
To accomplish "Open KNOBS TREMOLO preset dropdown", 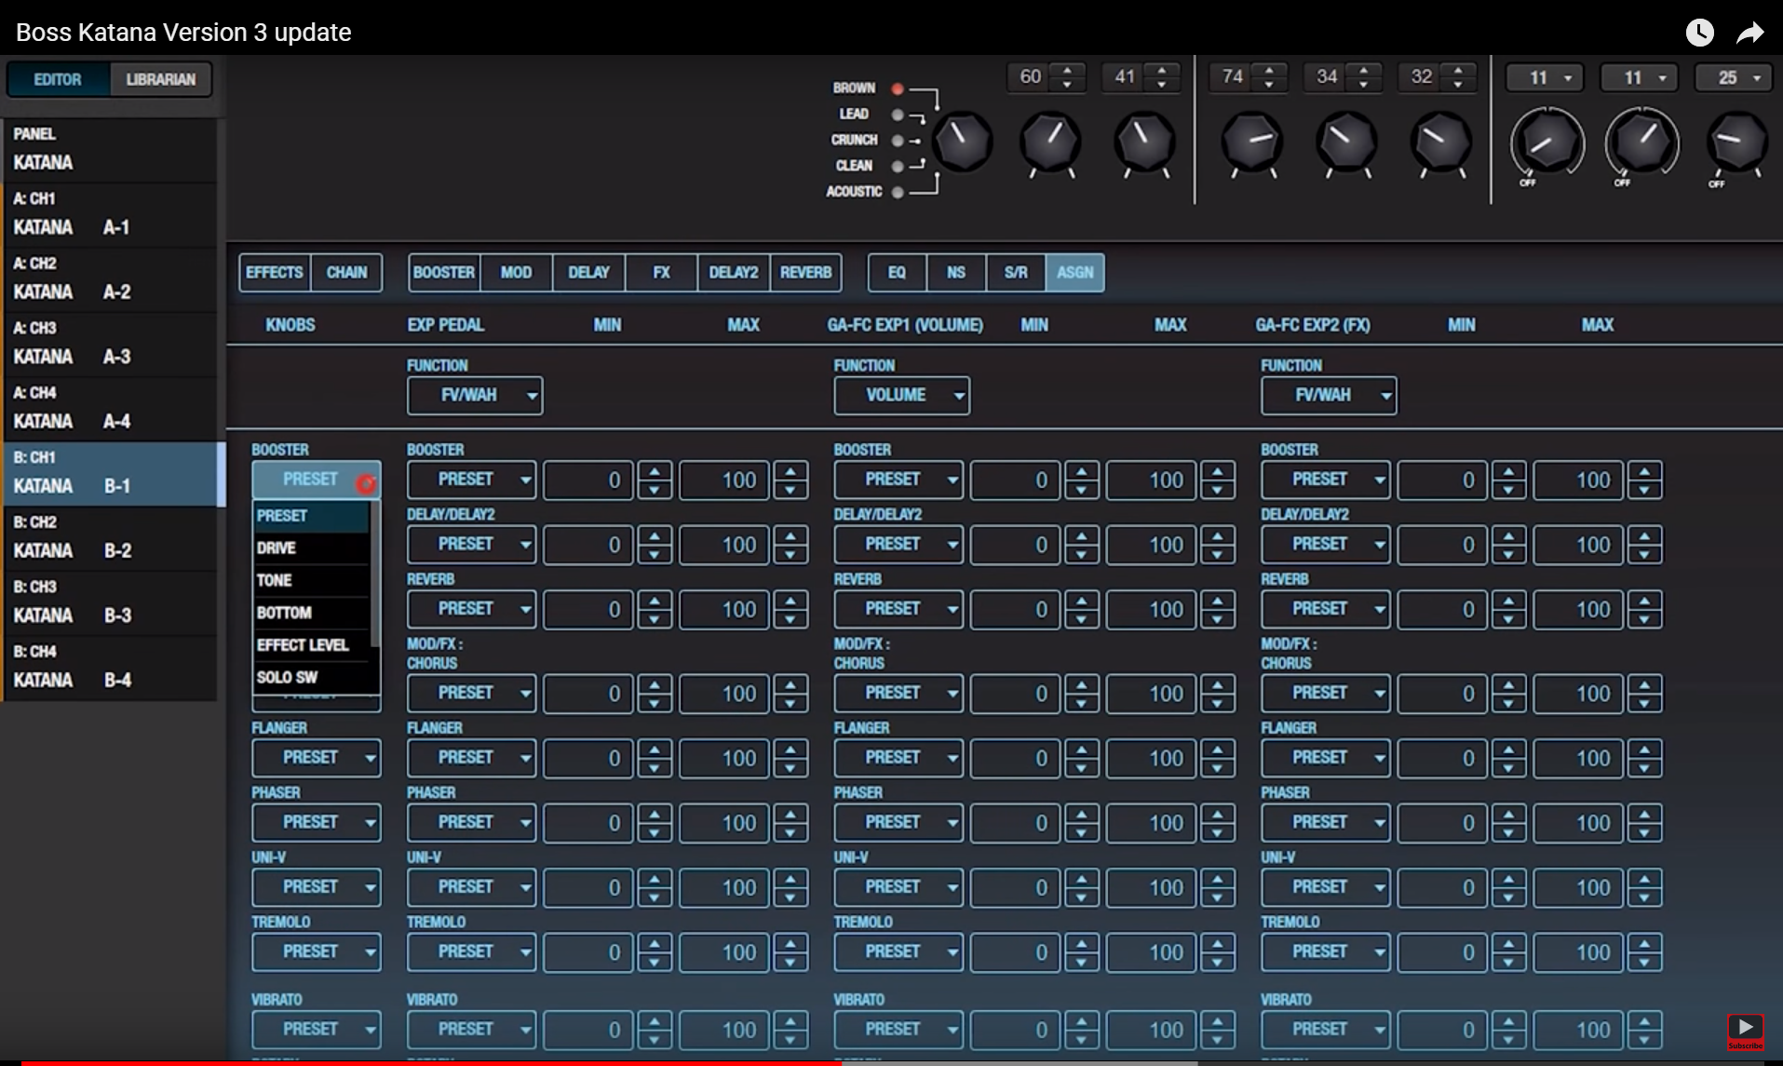I will coord(317,952).
